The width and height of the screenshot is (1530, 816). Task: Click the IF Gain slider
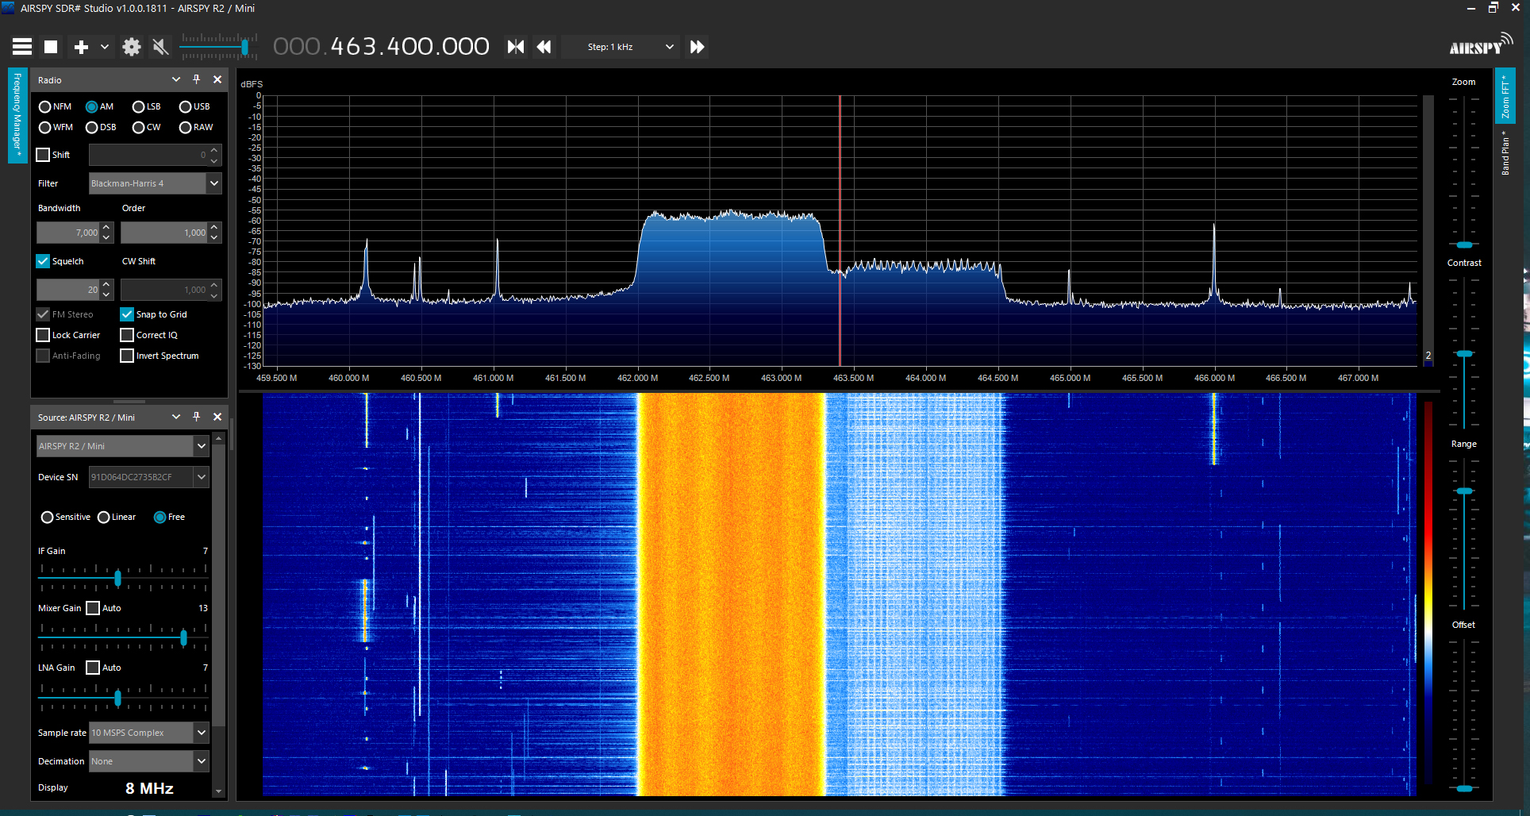click(123, 578)
